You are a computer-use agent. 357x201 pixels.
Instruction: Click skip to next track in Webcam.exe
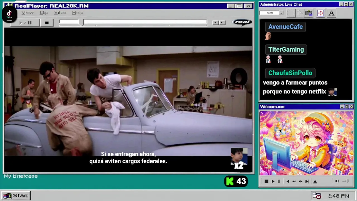pos(307,181)
